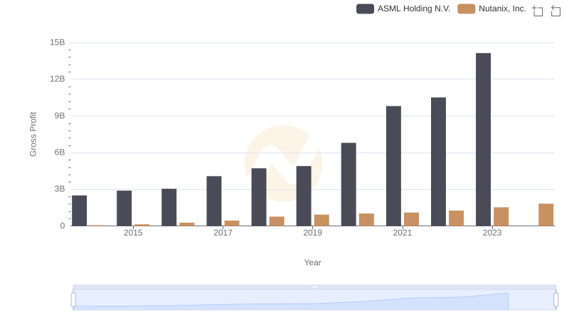Image resolution: width=569 pixels, height=327 pixels.
Task: Click the ASML bar for 2016
Action: 169,207
